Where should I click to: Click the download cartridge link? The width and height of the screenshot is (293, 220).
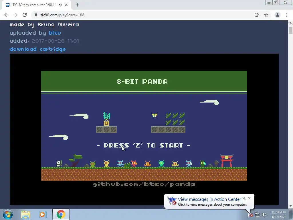tap(38, 49)
